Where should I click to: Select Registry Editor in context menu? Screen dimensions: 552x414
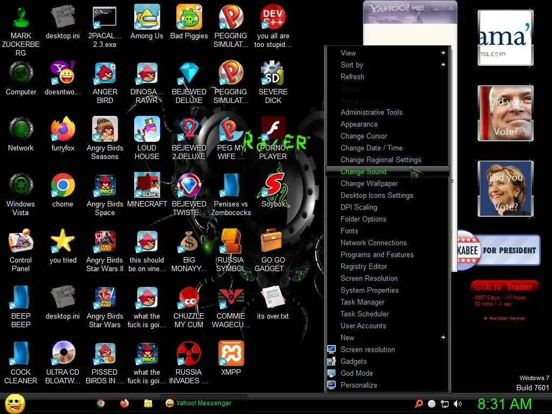388,266
